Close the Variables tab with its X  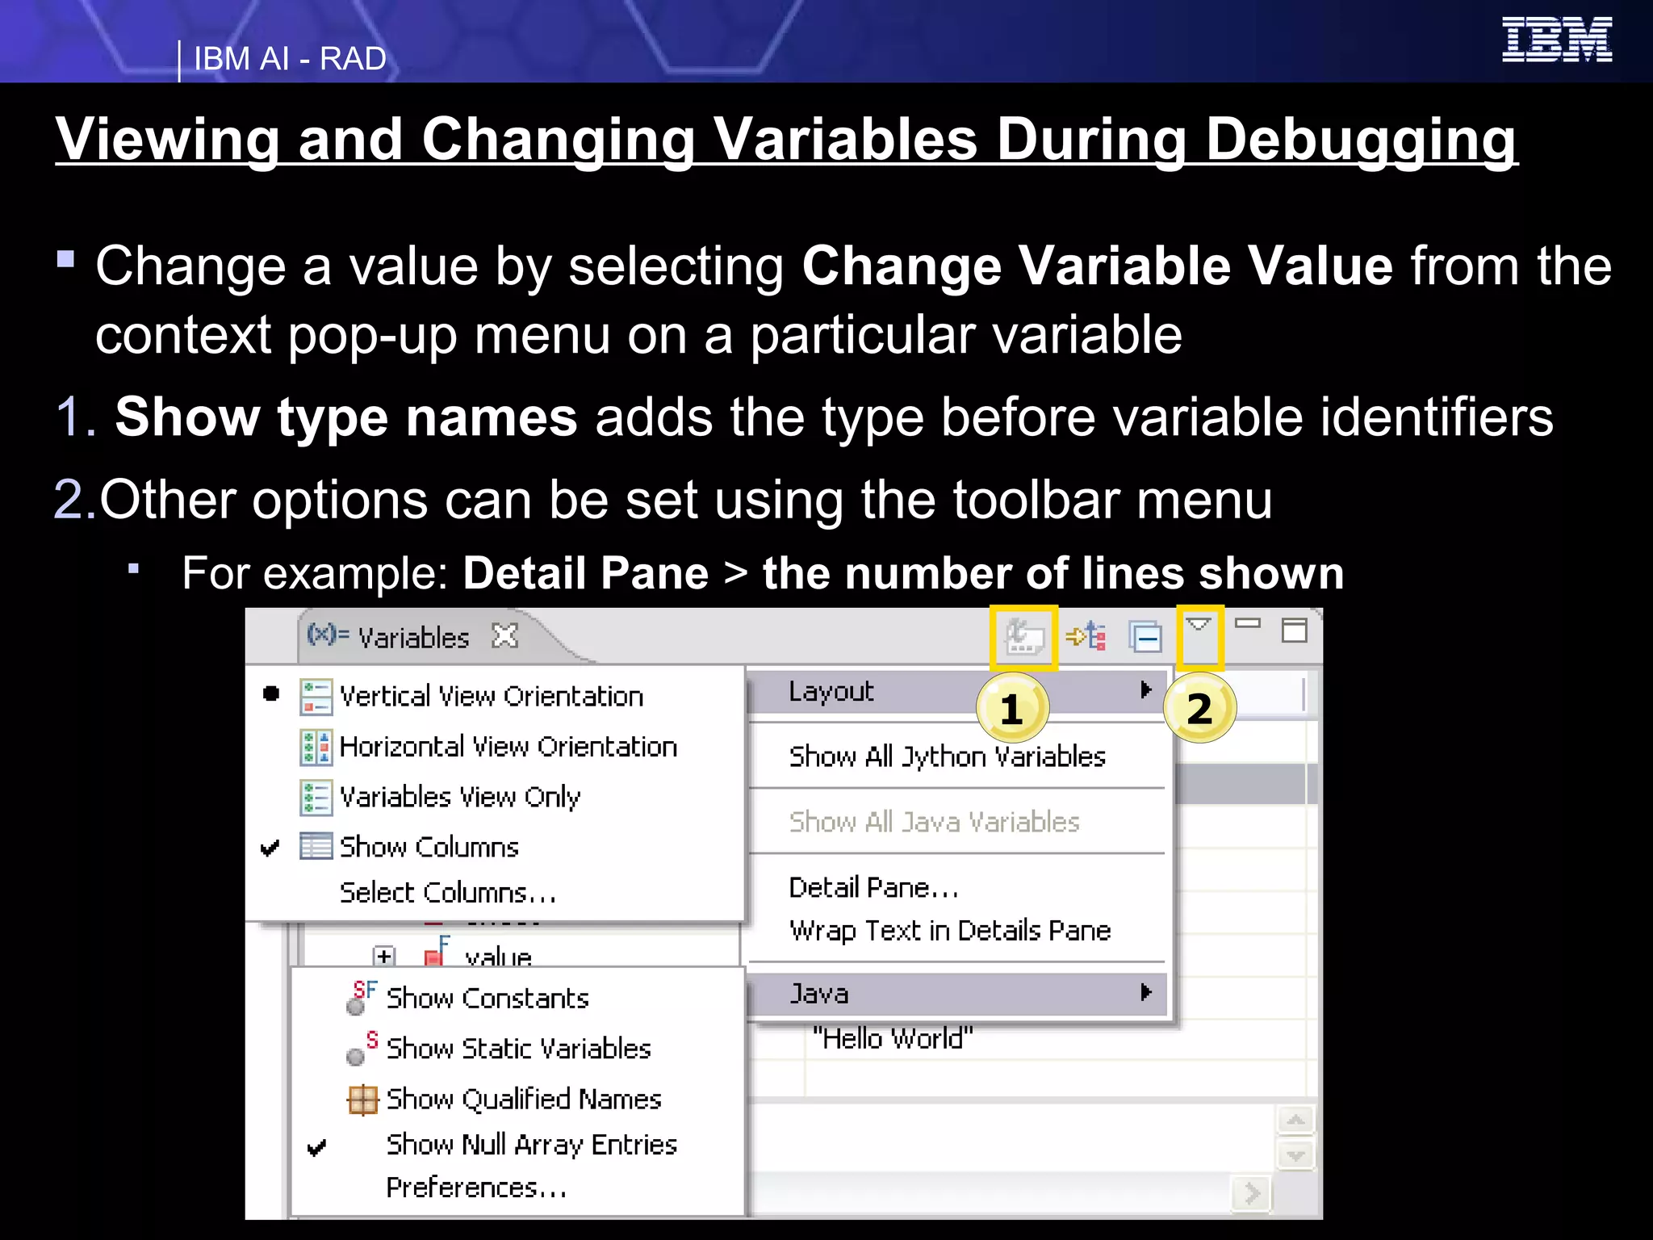pos(505,636)
